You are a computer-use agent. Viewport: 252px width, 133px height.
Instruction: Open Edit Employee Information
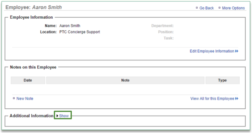click(214, 51)
